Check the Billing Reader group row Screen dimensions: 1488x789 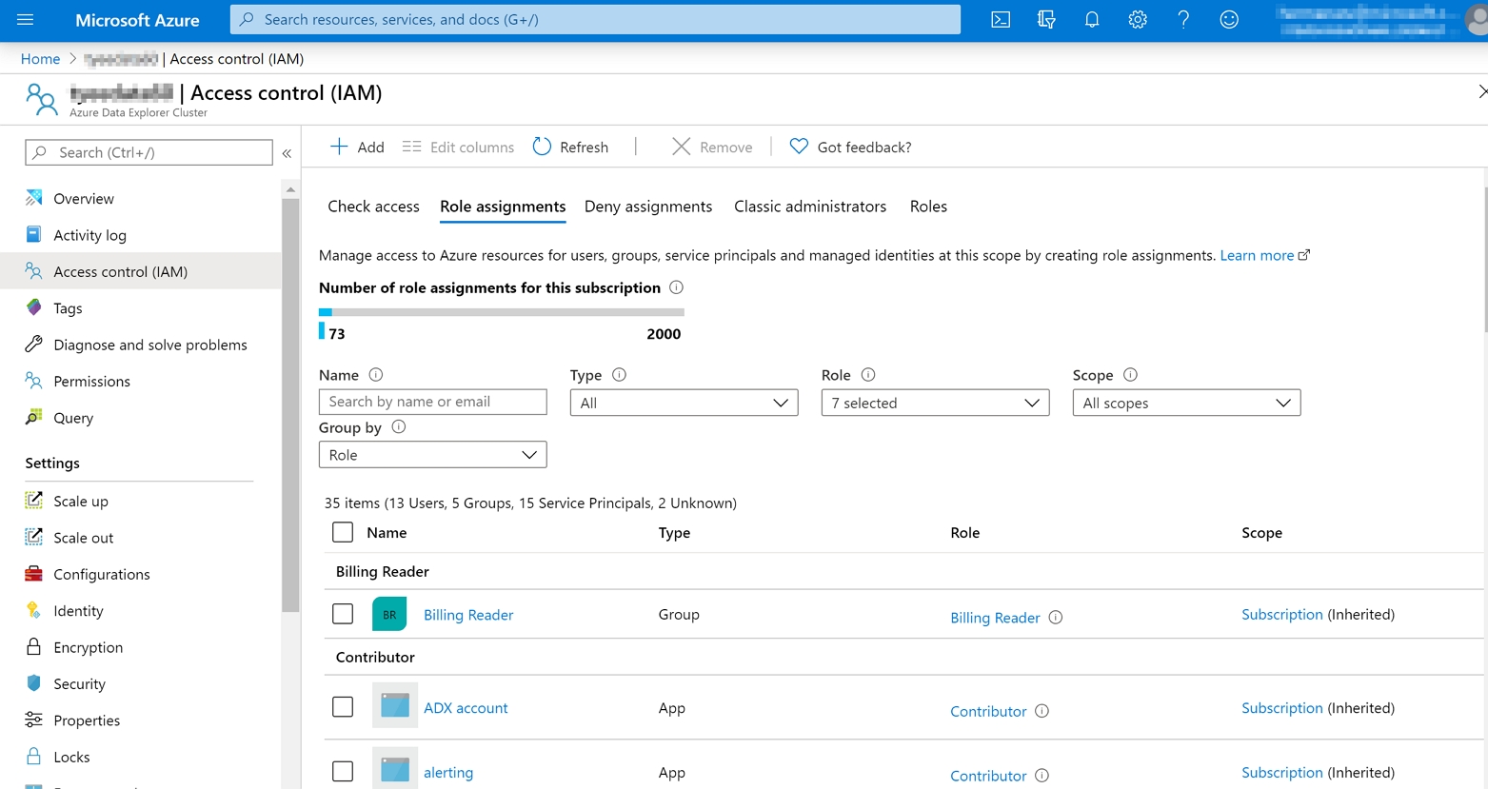point(343,614)
